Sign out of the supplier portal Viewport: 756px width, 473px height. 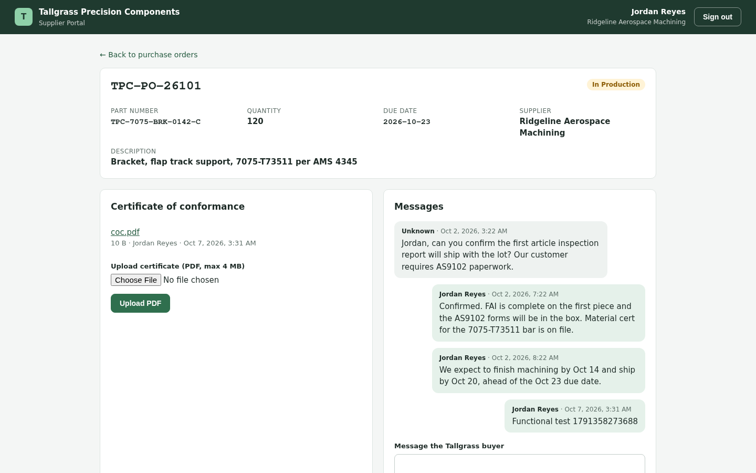pos(717,17)
